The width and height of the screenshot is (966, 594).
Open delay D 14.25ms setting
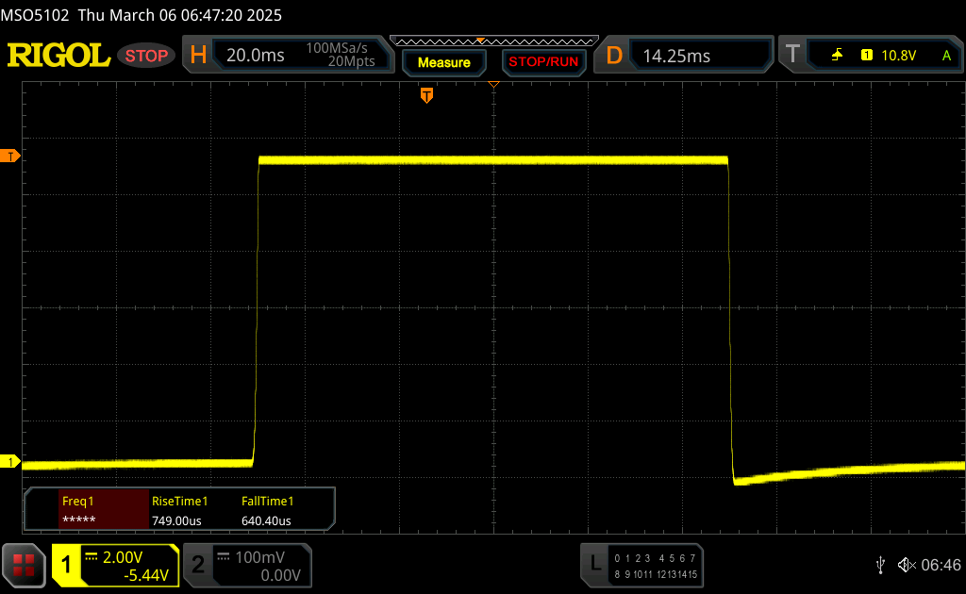(683, 56)
